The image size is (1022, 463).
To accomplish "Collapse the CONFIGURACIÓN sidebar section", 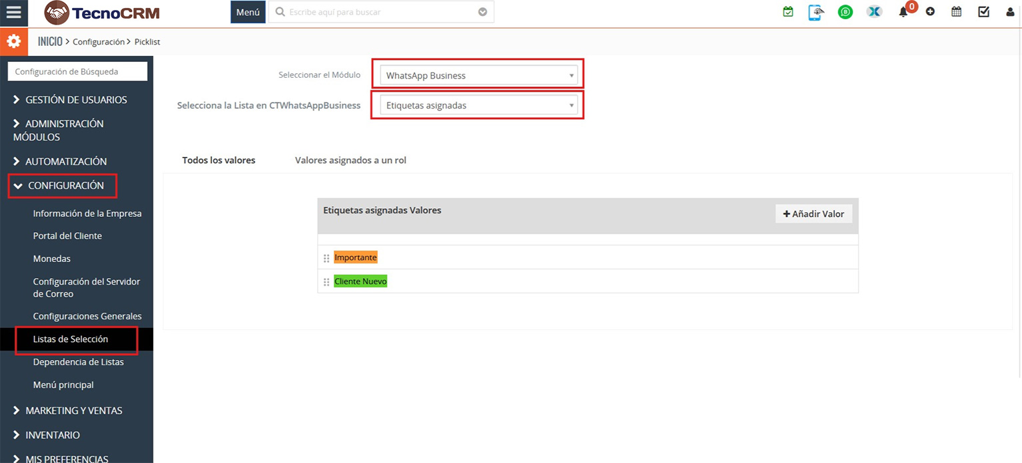I will click(x=63, y=186).
